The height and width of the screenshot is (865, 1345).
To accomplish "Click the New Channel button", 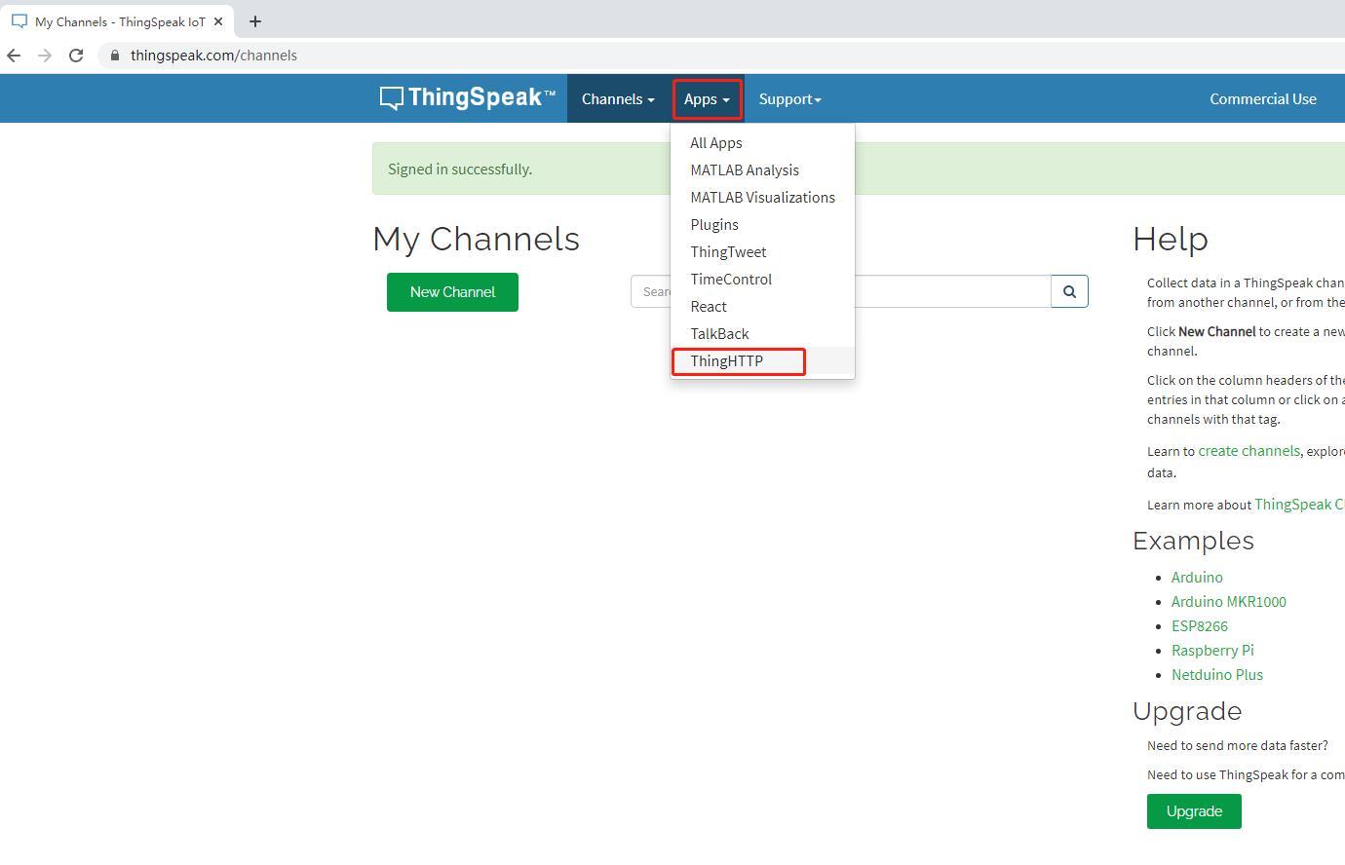I will (x=452, y=292).
